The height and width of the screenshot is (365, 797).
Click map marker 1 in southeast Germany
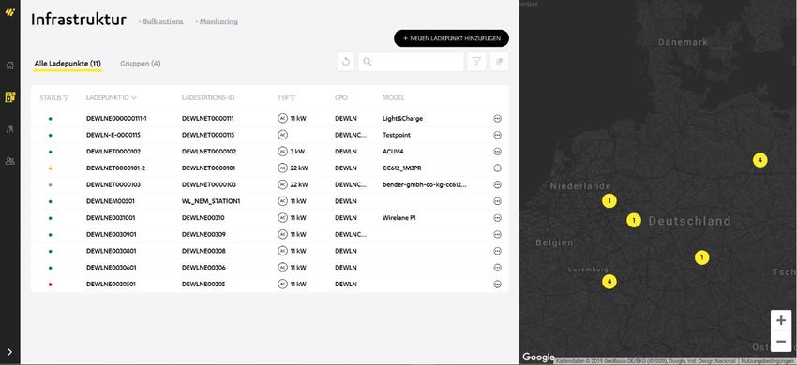tap(701, 257)
